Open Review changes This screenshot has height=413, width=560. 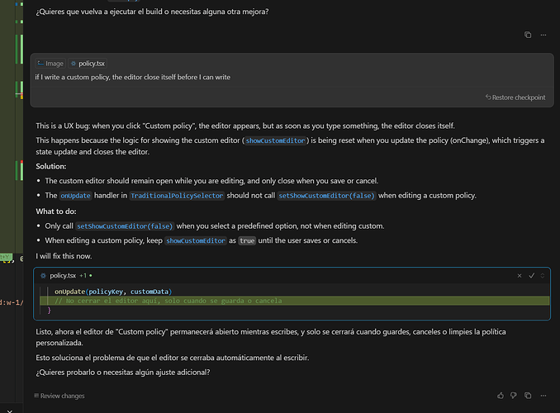[x=59, y=396]
